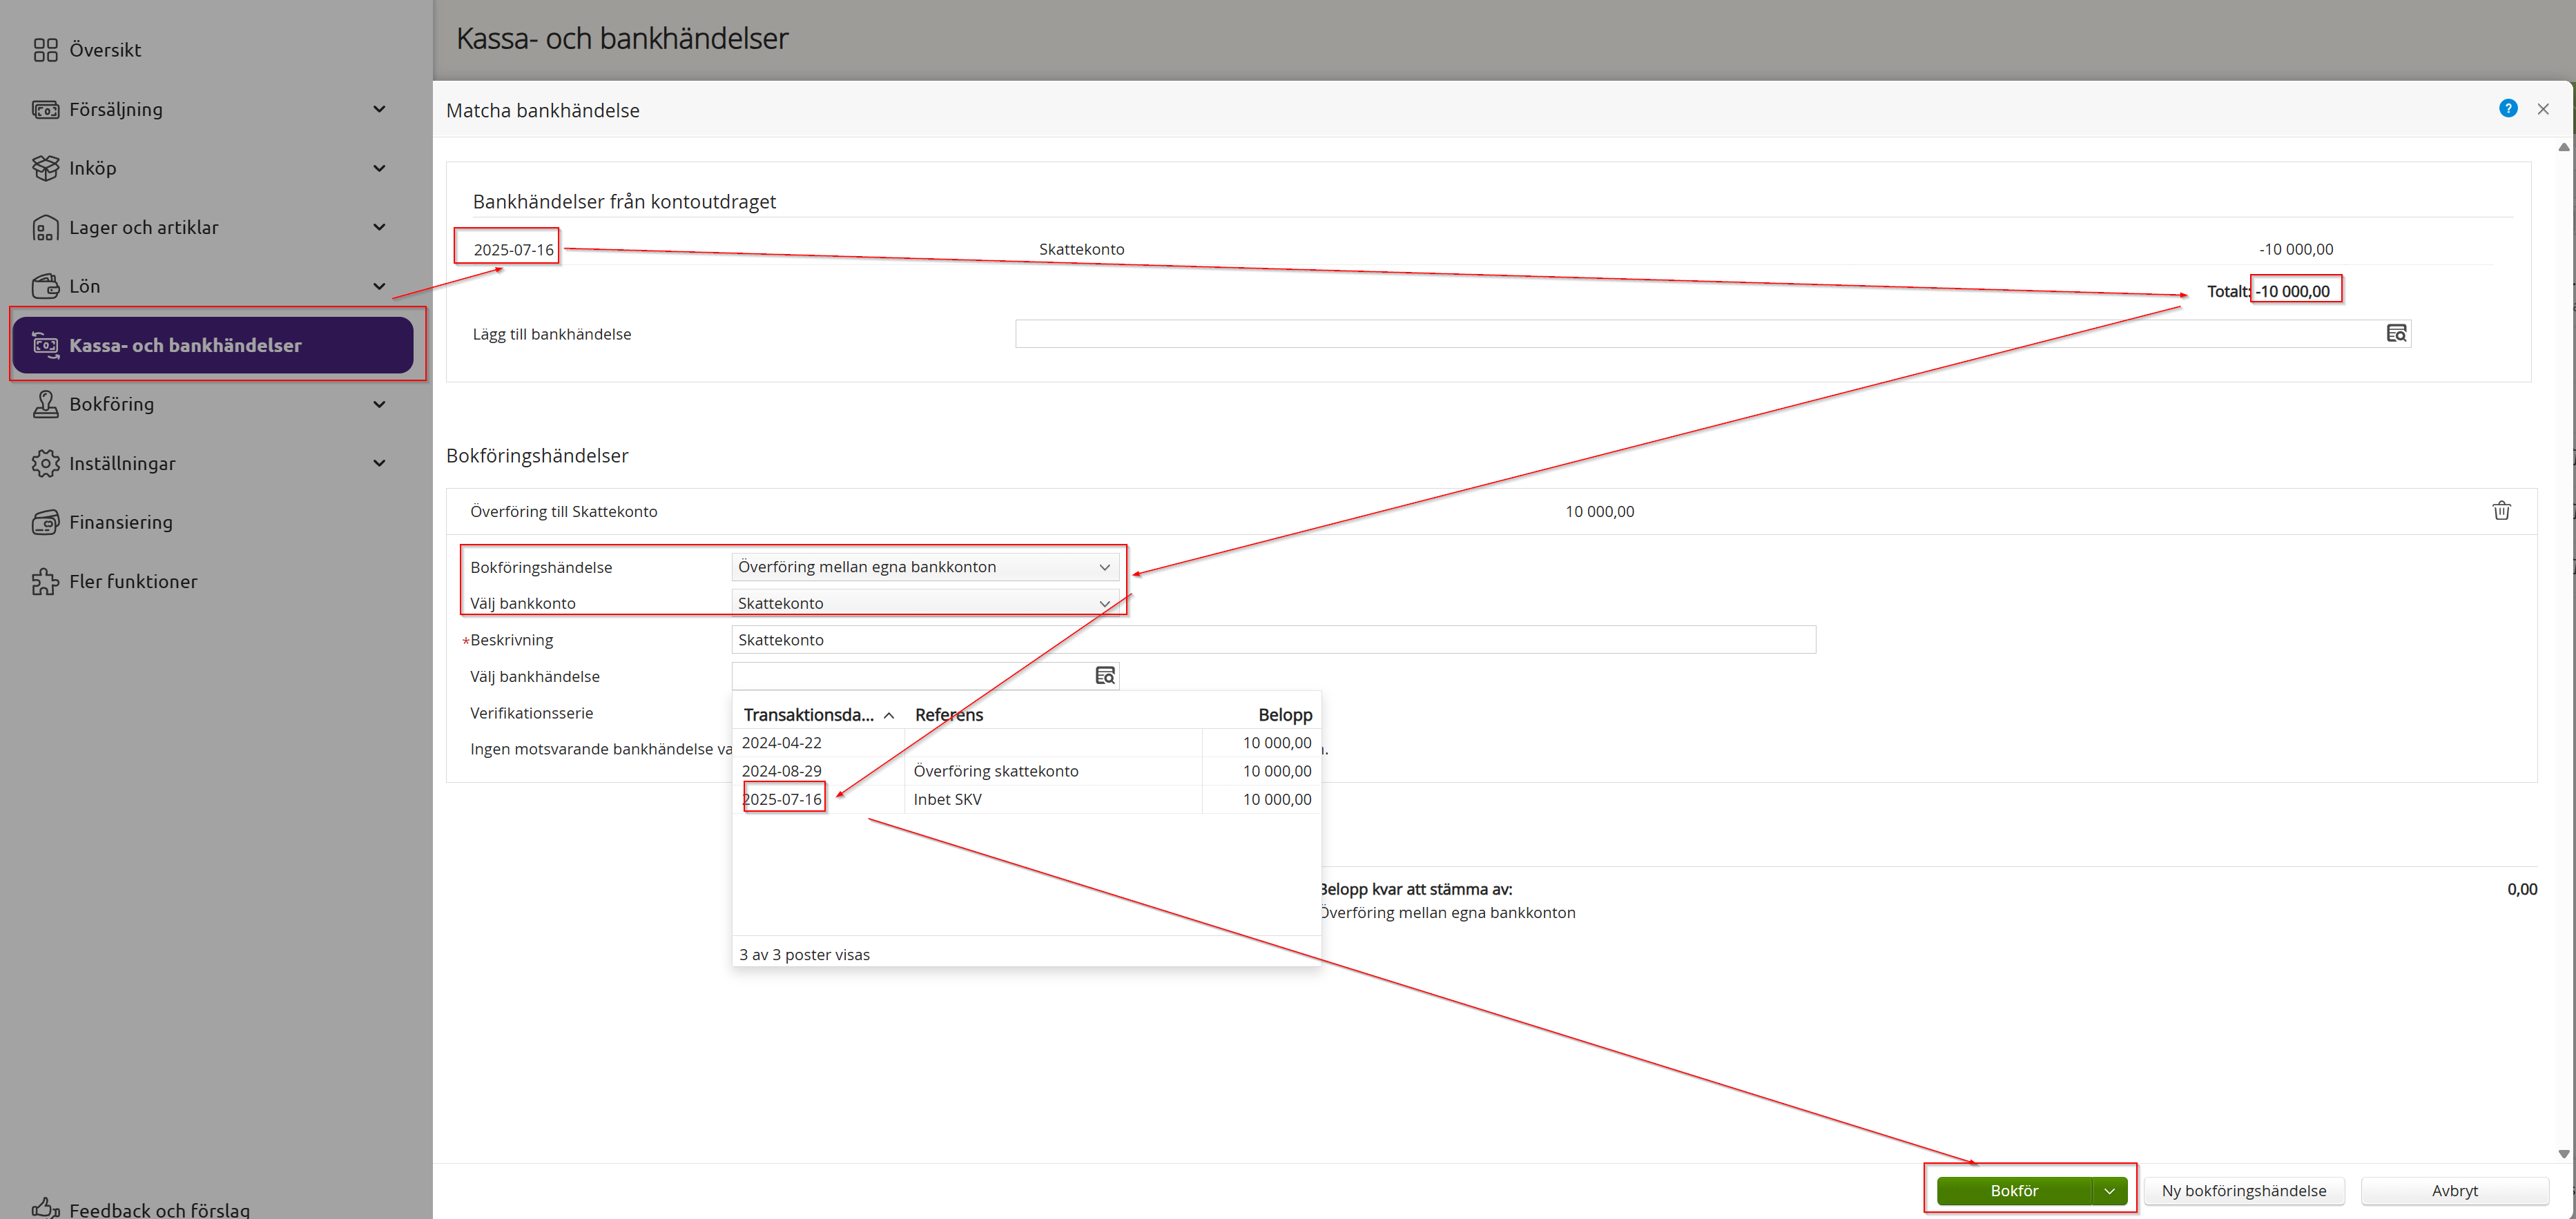
Task: Click the Översikt grid icon in sidebar
Action: (45, 50)
